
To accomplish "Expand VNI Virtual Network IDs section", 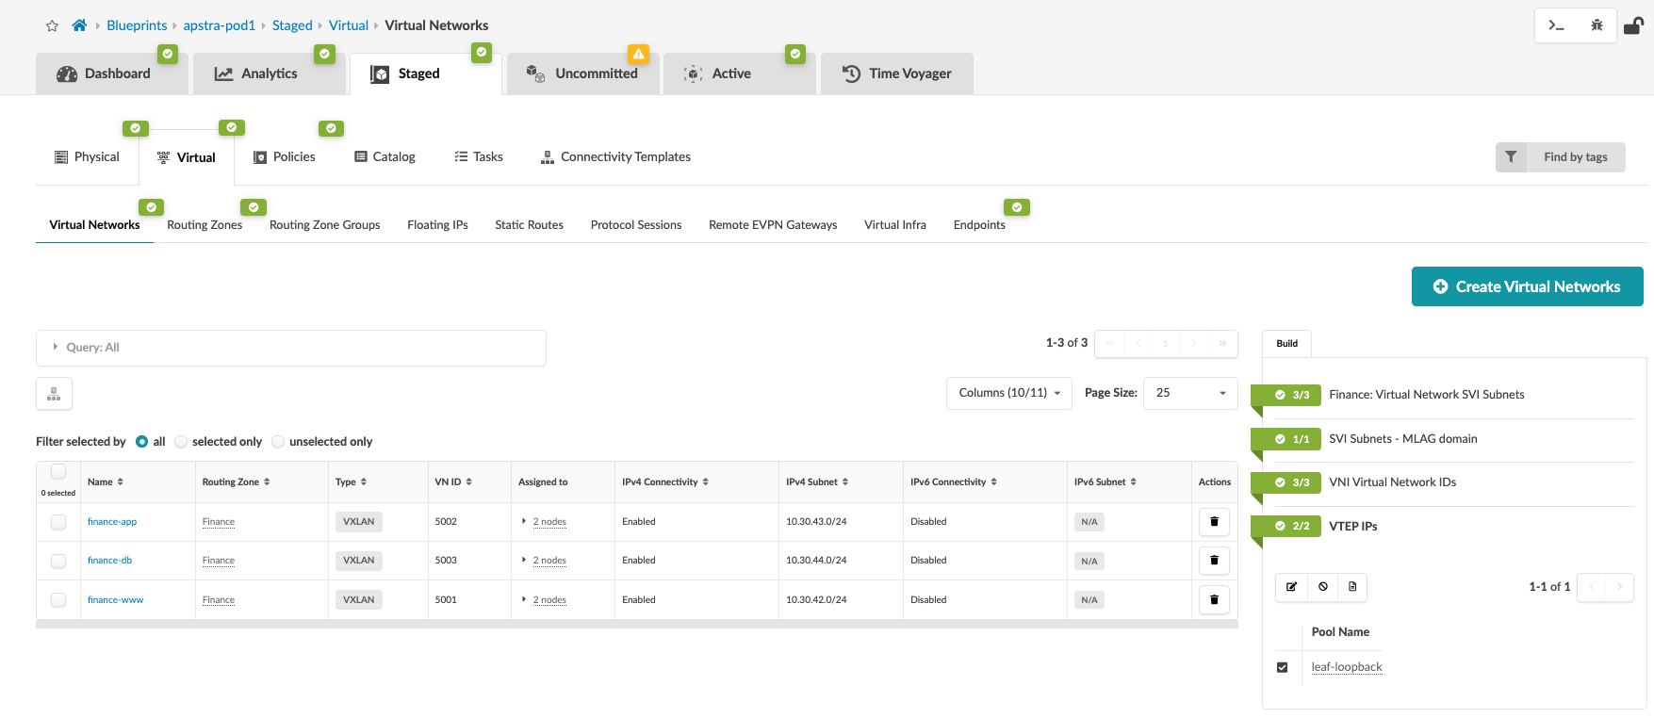I will [1392, 482].
